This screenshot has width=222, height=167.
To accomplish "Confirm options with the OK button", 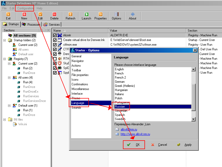I will click(134, 145).
